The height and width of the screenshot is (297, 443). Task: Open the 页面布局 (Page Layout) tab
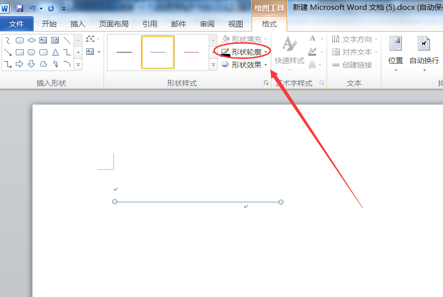(113, 24)
